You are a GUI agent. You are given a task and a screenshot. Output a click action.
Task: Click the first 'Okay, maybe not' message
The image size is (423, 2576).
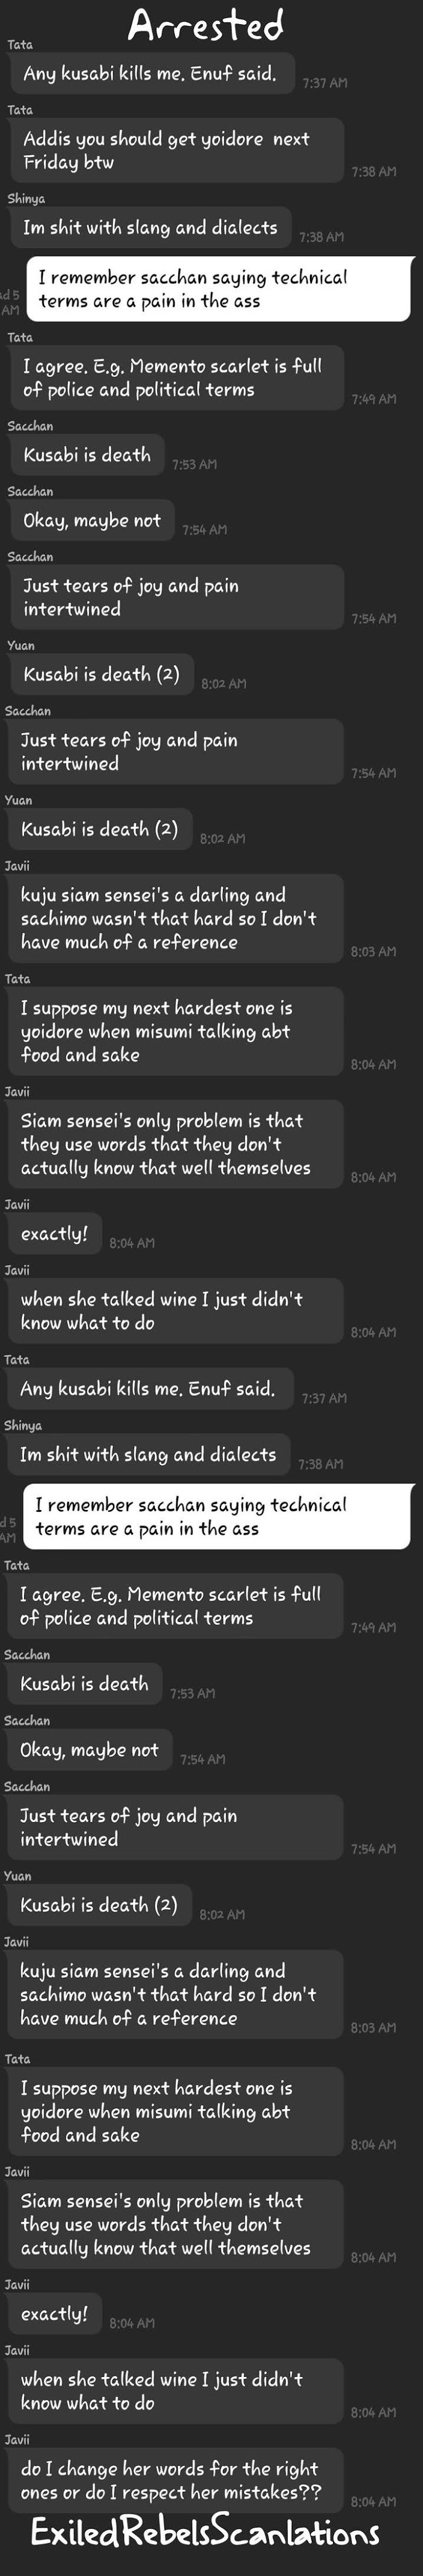(92, 521)
